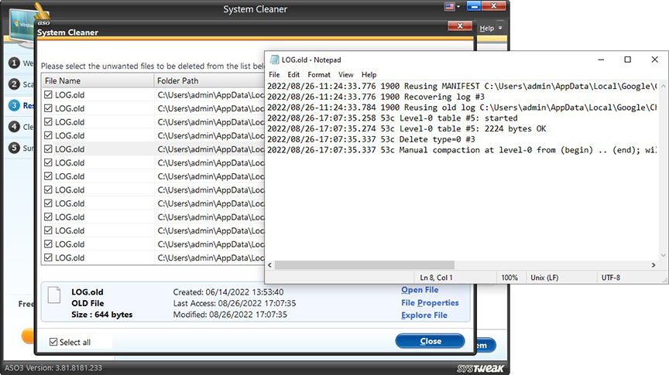The image size is (669, 375).
Task: Click 'ASO3 Version: 3.81.8181.233' text
Action: [x=53, y=368]
